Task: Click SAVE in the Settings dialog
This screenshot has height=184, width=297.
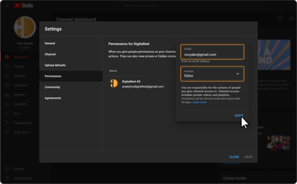Action: click(248, 157)
